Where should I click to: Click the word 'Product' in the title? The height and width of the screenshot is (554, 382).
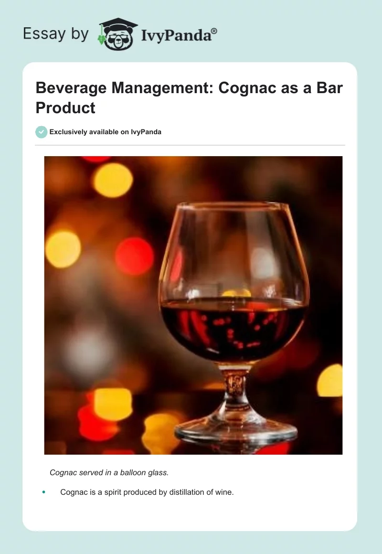pyautogui.click(x=65, y=108)
